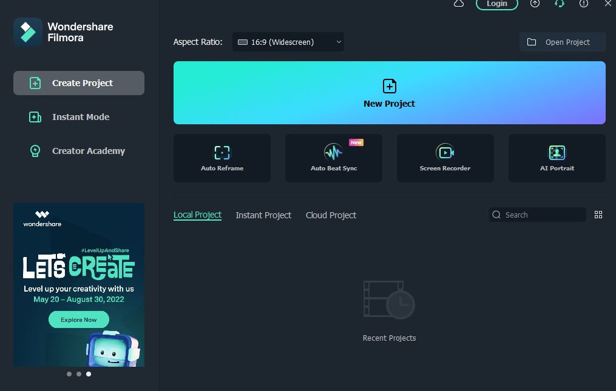
Task: Select the third banner carousel dot
Action: coord(89,374)
